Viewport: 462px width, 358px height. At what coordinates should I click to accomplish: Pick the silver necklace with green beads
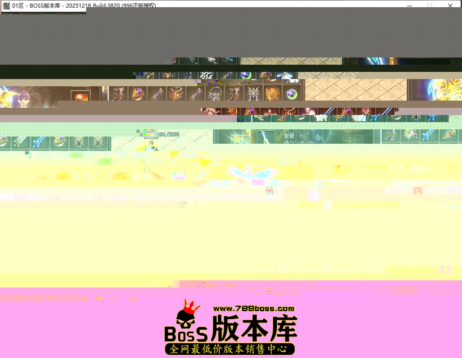click(214, 94)
